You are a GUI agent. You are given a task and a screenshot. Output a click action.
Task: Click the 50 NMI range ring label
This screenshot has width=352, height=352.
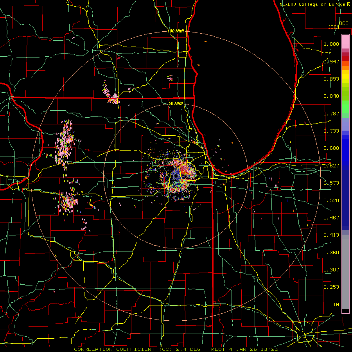[x=176, y=103]
